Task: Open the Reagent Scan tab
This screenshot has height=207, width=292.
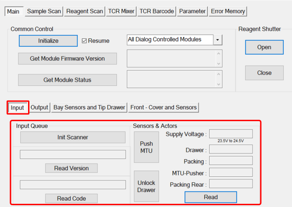Action: [x=84, y=11]
